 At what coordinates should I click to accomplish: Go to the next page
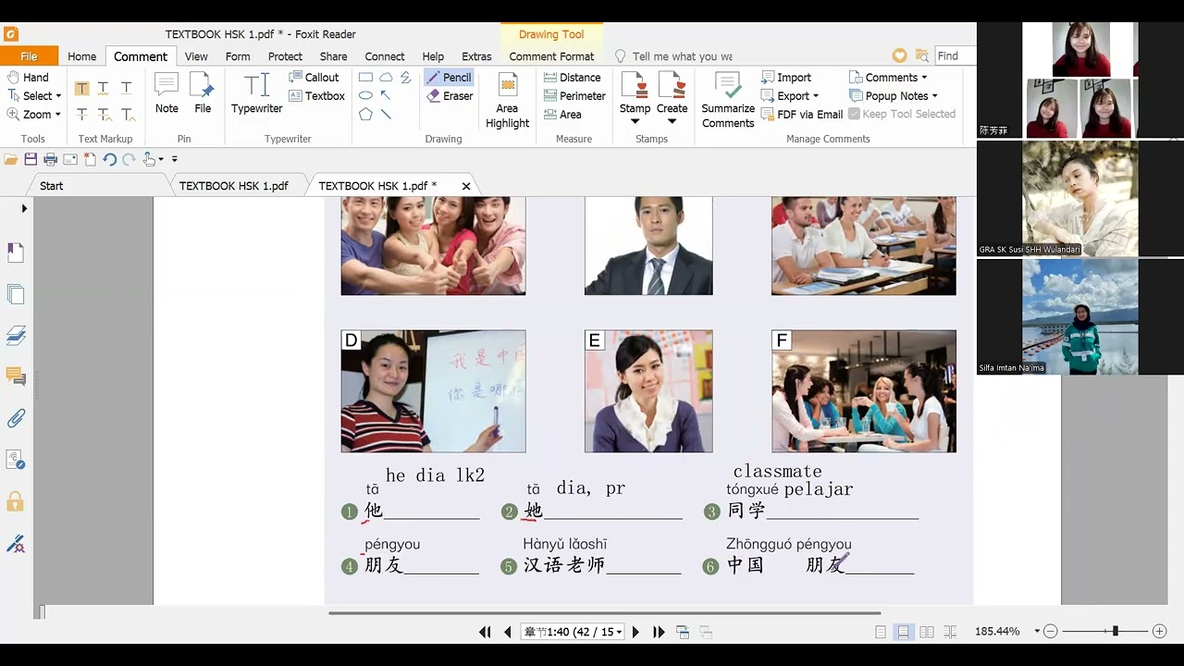tap(635, 632)
